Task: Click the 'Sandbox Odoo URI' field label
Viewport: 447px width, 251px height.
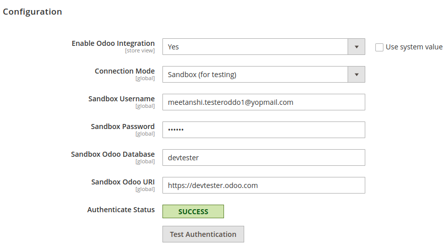Action: tap(123, 182)
